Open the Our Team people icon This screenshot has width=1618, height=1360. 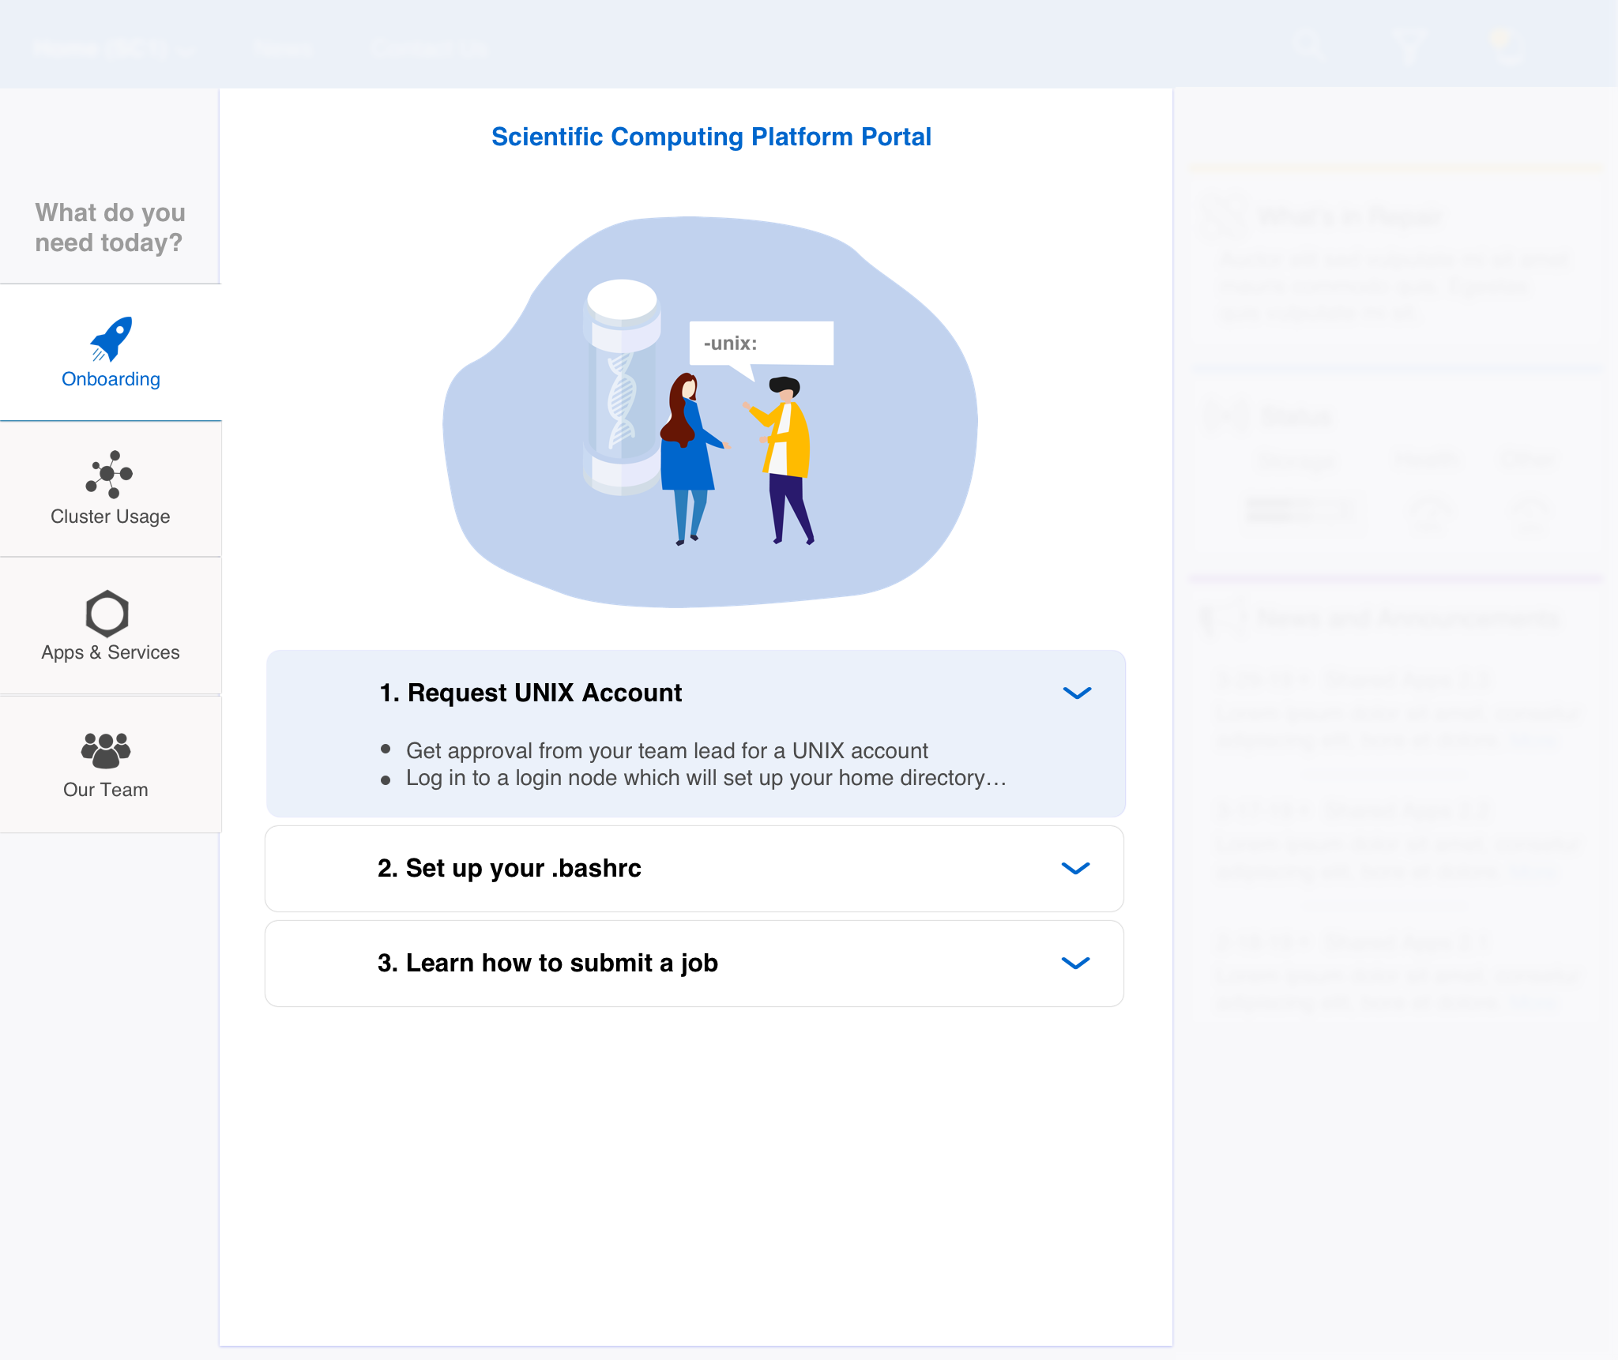pos(106,750)
